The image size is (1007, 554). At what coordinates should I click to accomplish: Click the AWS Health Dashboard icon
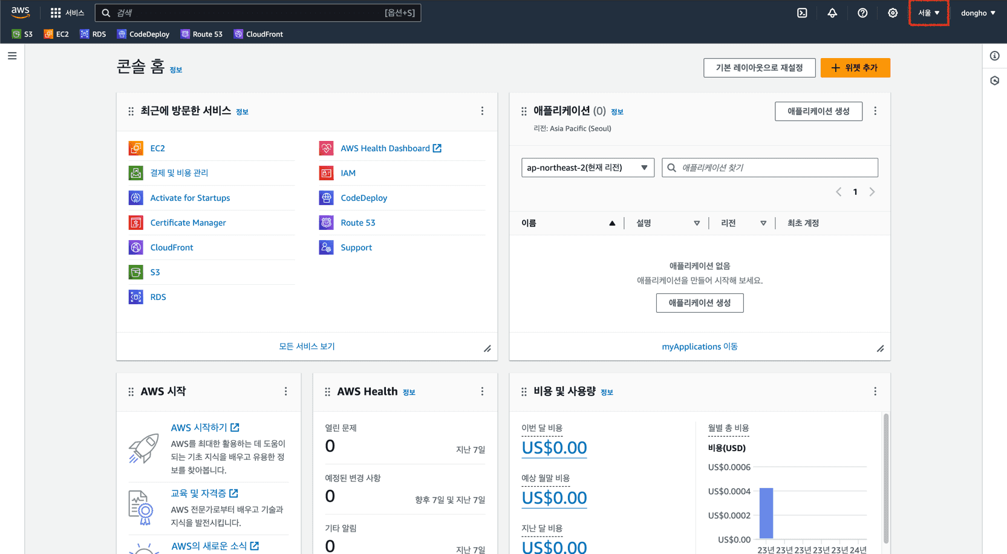coord(327,148)
